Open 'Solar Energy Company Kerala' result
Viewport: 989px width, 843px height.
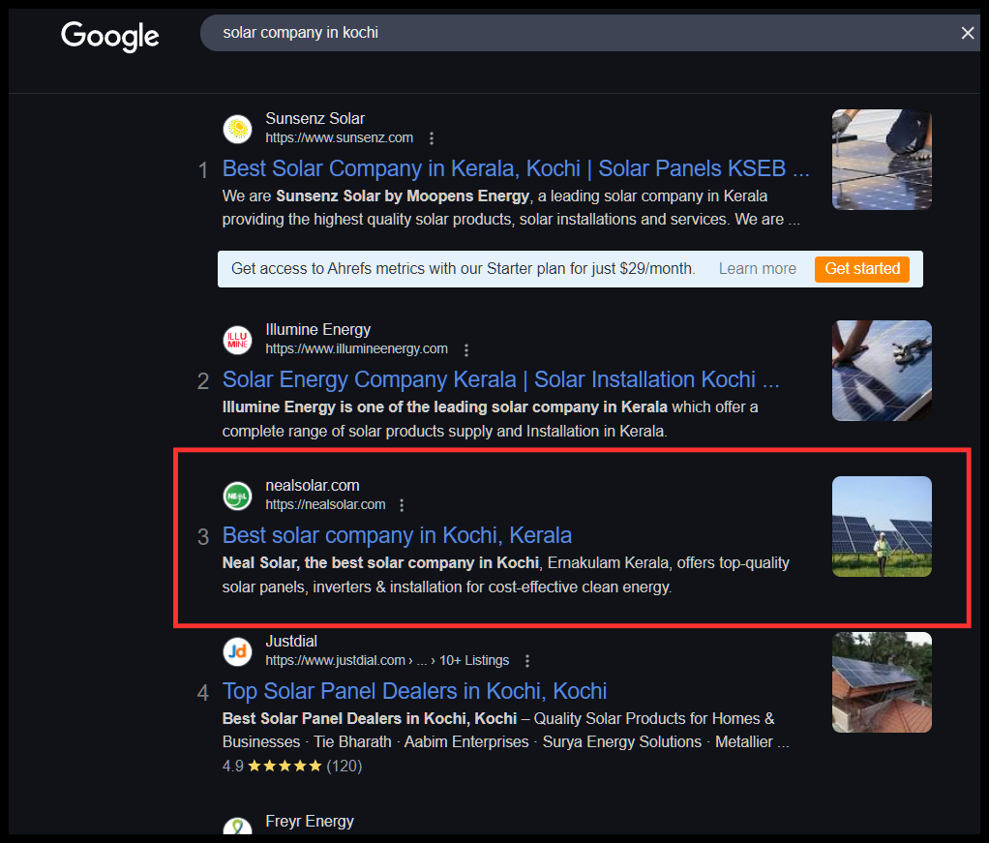click(501, 379)
